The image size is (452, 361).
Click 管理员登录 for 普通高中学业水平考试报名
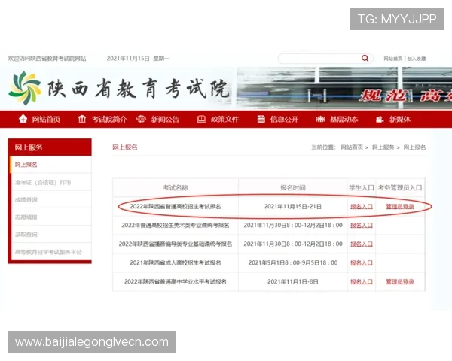(400, 281)
